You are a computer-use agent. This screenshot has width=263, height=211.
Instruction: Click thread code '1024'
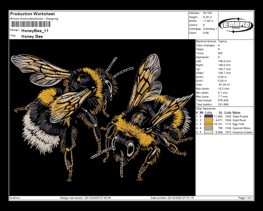228,120
